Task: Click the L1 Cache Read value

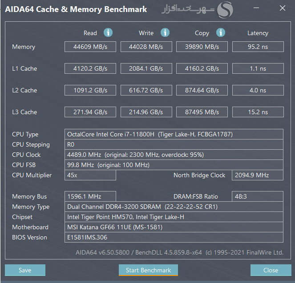Action: coord(90,68)
